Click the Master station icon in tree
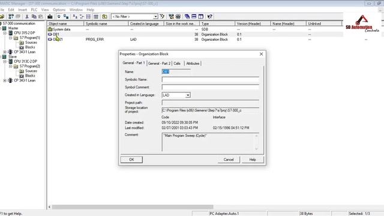 (x=4, y=28)
